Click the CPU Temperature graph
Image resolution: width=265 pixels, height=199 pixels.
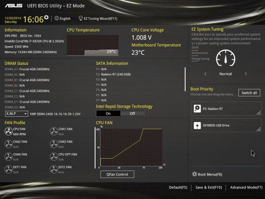(93, 45)
